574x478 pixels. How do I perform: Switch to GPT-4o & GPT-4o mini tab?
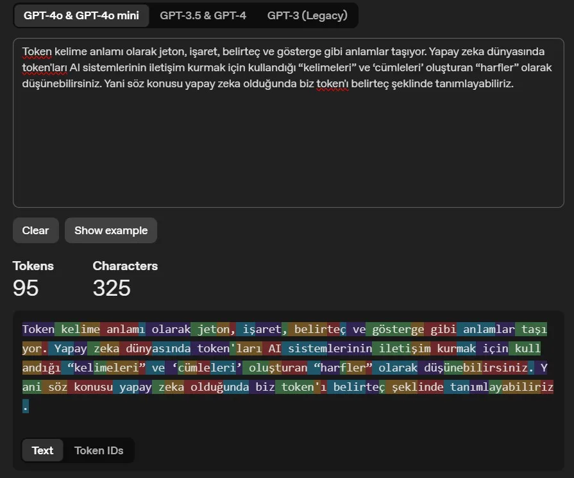(x=81, y=15)
